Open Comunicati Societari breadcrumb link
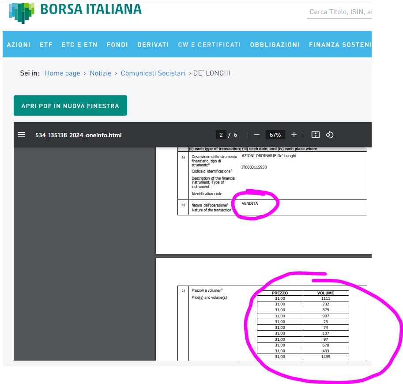The height and width of the screenshot is (384, 403). click(x=153, y=73)
